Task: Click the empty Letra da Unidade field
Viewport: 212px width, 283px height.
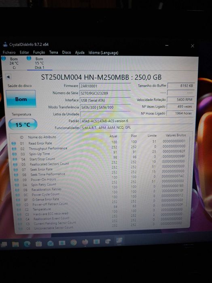Action: pos(105,114)
